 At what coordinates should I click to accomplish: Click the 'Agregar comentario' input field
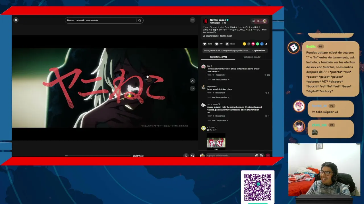click(230, 156)
